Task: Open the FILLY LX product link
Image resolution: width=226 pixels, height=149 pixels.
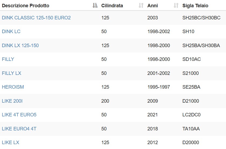Action: click(x=12, y=73)
